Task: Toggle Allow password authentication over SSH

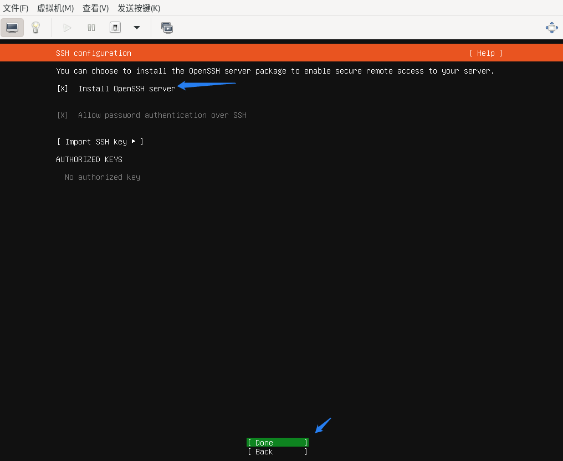Action: point(63,115)
